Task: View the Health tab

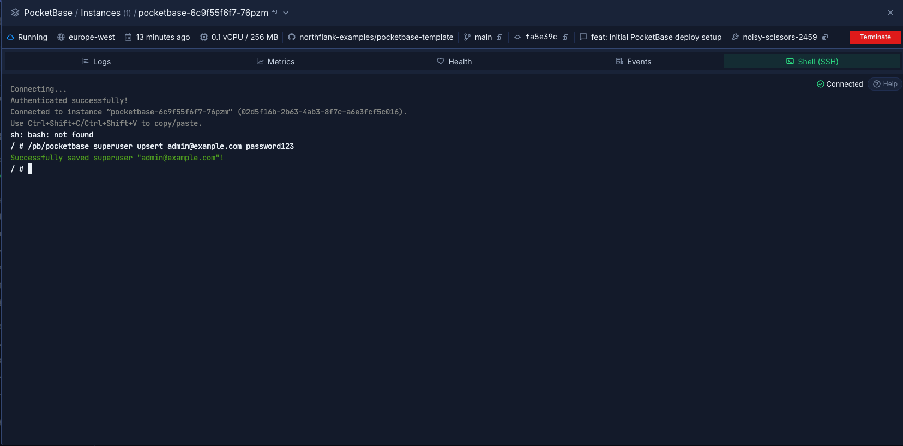Action: (454, 62)
